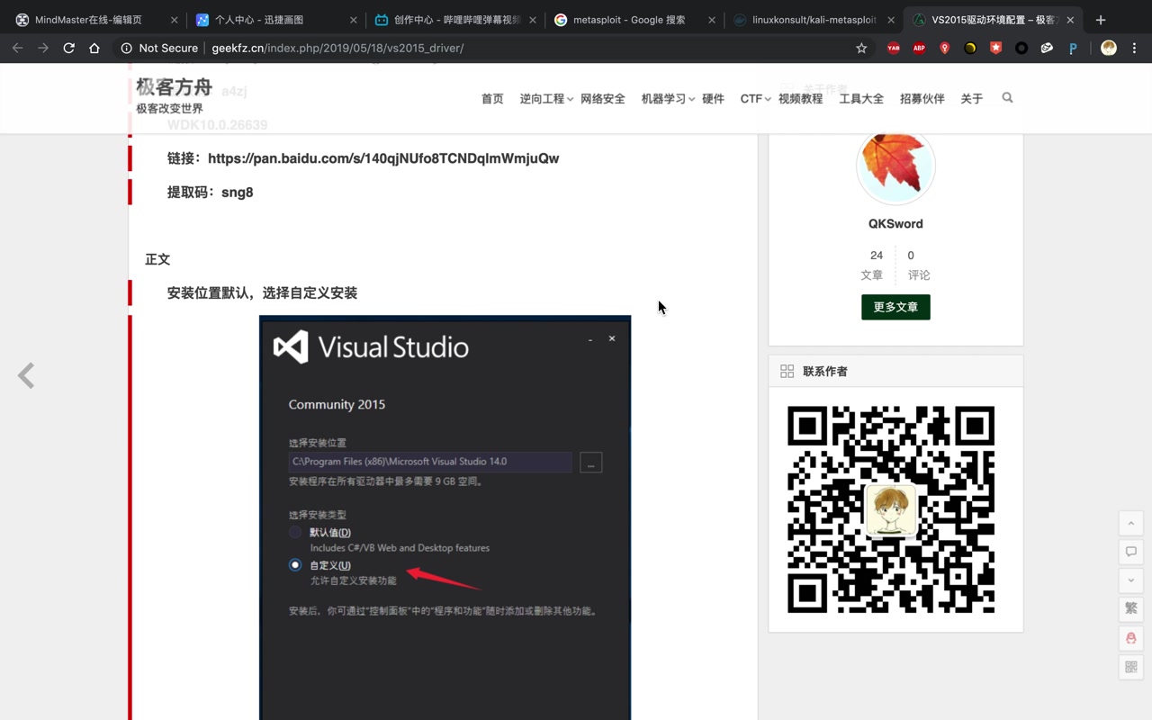The height and width of the screenshot is (720, 1152).
Task: Click the black ring extension icon
Action: (1021, 49)
